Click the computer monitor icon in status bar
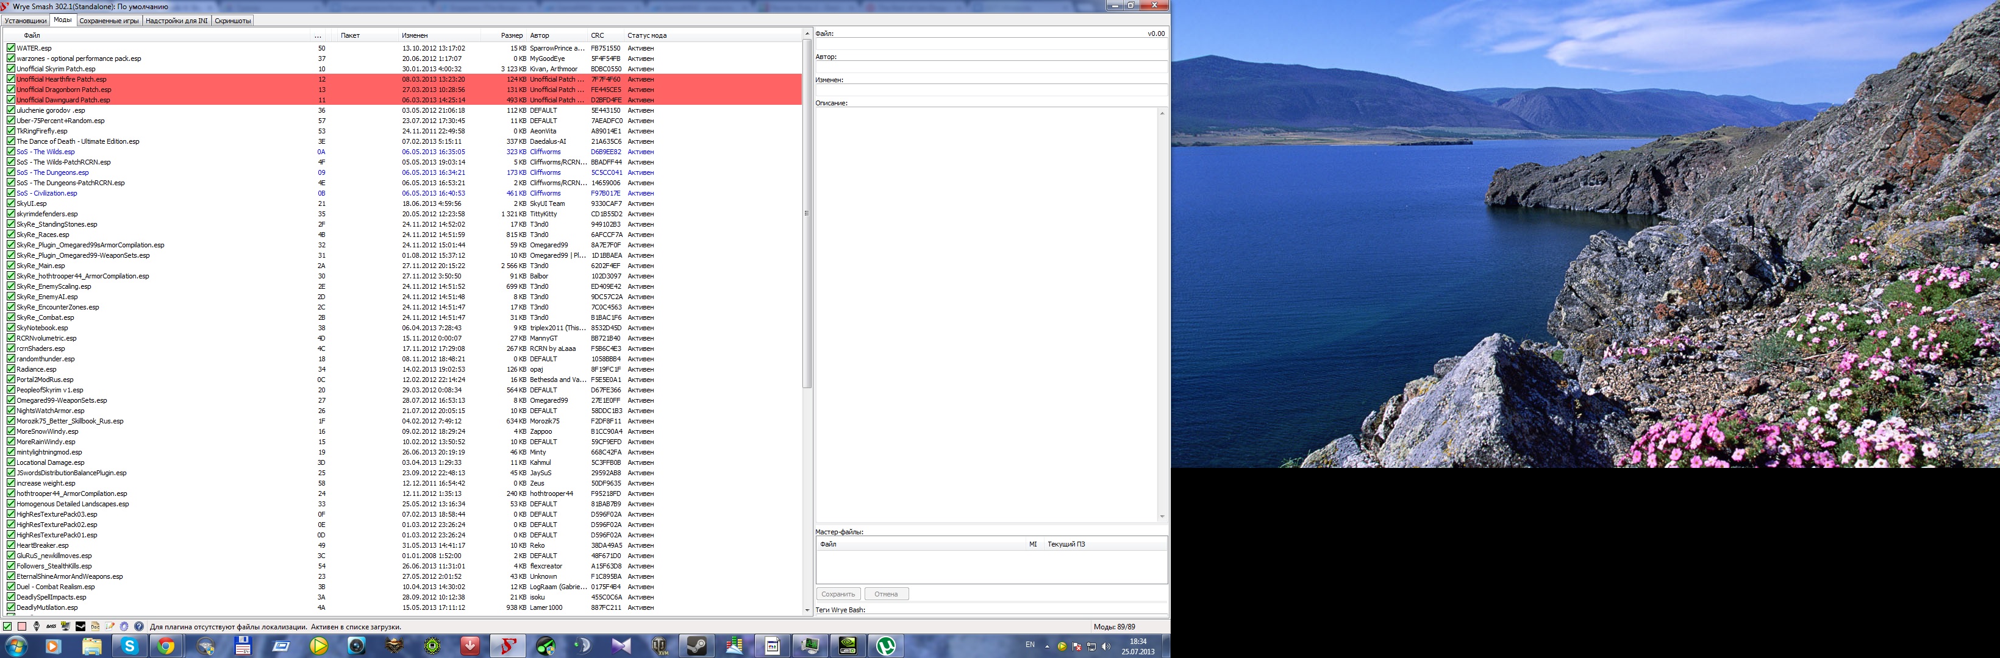The image size is (2000, 658). point(66,626)
